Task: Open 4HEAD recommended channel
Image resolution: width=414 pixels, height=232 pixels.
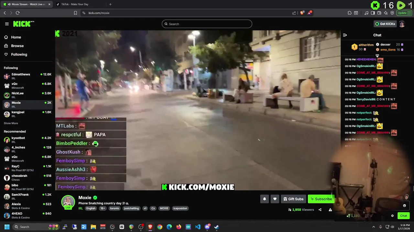Action: [x=27, y=215]
